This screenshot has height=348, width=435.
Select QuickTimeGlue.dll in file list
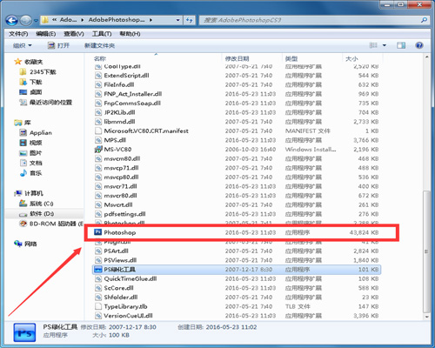130,278
